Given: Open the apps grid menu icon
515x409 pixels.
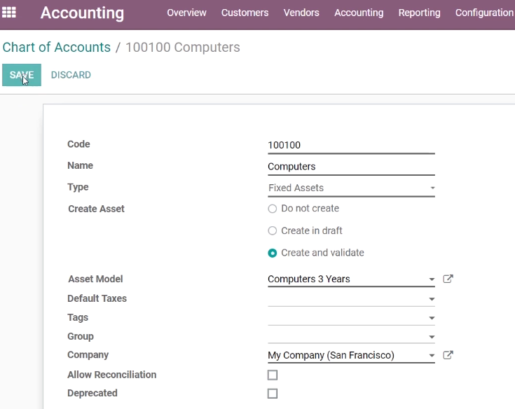Looking at the screenshot, I should pos(9,13).
